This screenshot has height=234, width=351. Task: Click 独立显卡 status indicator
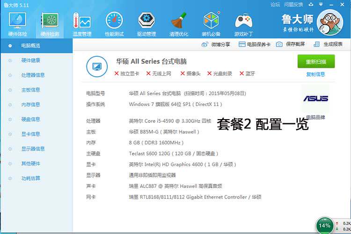click(x=127, y=73)
